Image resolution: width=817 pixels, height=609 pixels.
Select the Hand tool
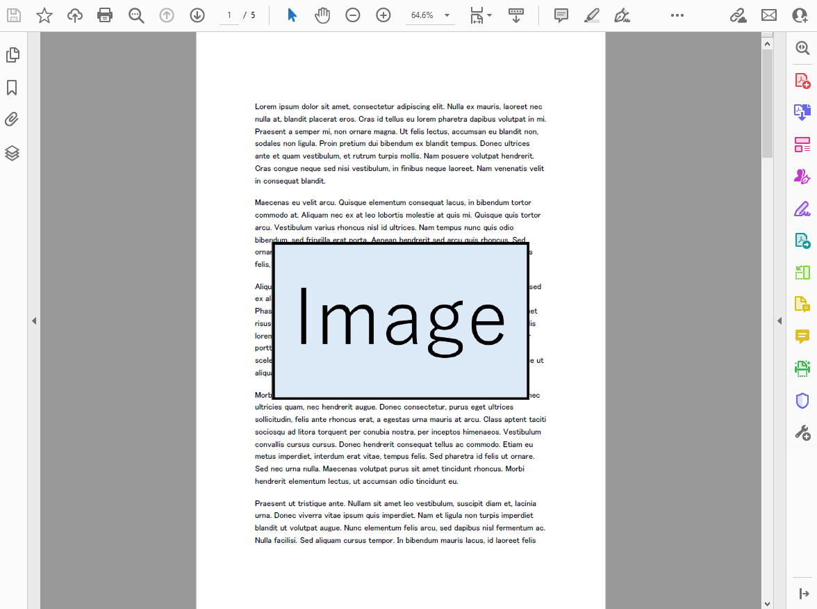point(322,15)
